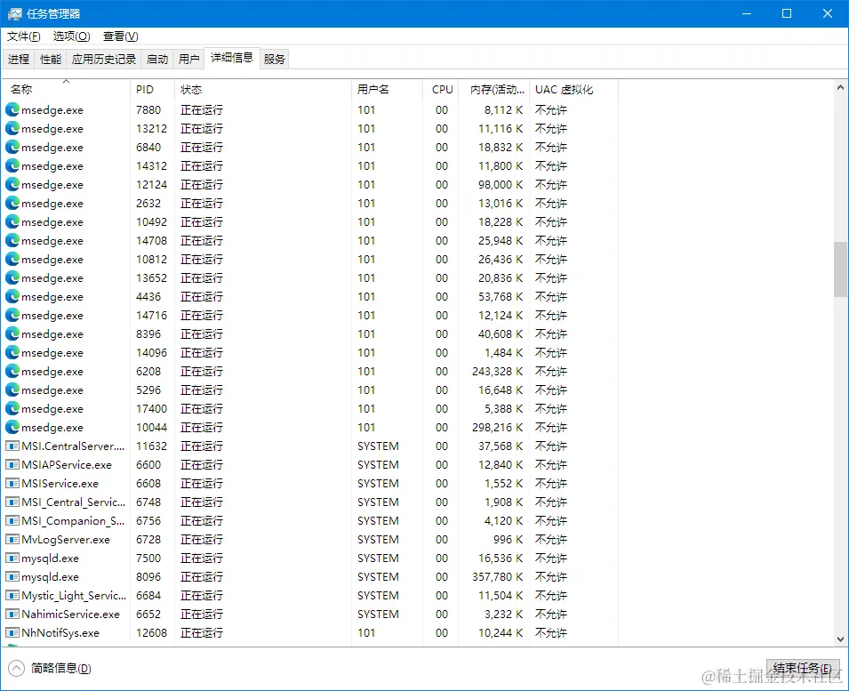This screenshot has width=849, height=691.
Task: Click the MSIService.exe process icon
Action: [x=12, y=484]
